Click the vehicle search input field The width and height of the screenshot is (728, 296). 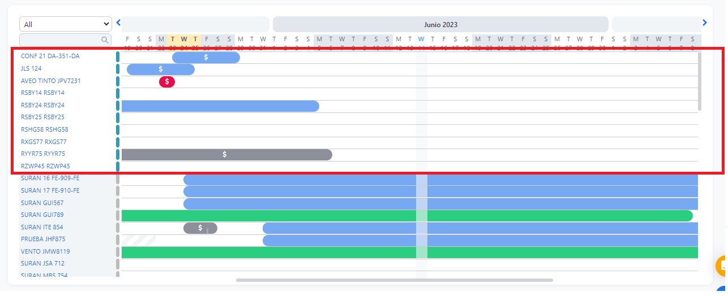click(59, 40)
